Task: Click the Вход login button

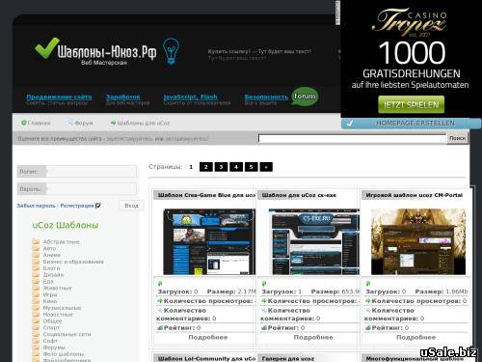Action: (x=131, y=206)
